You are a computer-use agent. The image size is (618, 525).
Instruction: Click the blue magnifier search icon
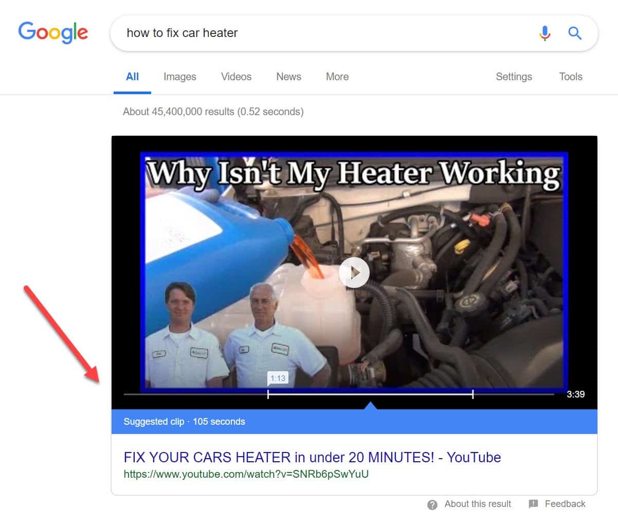[575, 33]
